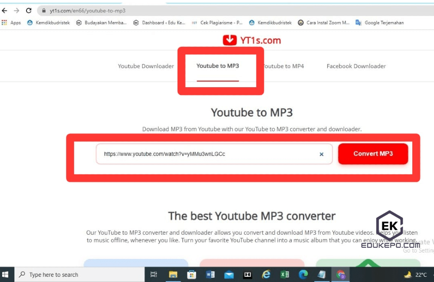Click the Convert MP3 button
This screenshot has width=434, height=282.
[373, 154]
